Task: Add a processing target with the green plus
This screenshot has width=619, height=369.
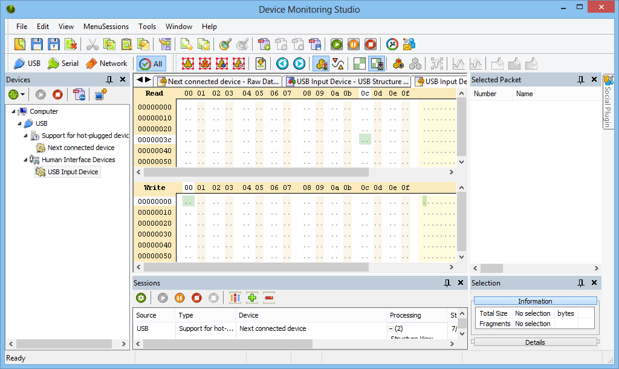Action: [252, 298]
